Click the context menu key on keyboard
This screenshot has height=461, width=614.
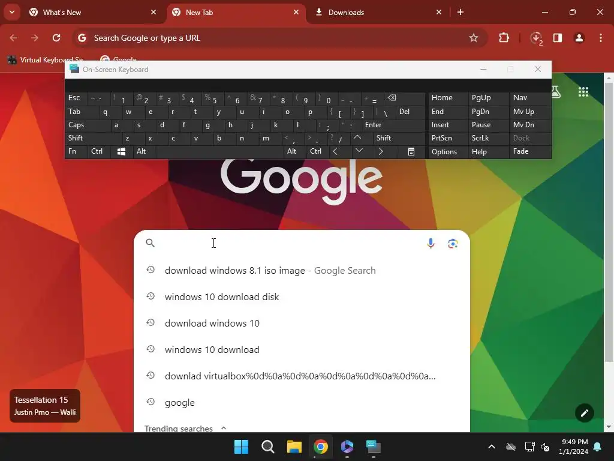[411, 151]
